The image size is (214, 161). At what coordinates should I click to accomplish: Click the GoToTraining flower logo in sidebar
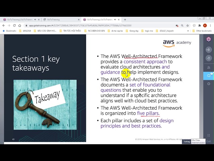[209, 40]
